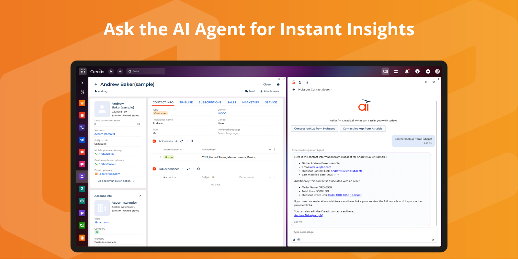Collapse the Account info panel
518x259 pixels.
(x=140, y=196)
